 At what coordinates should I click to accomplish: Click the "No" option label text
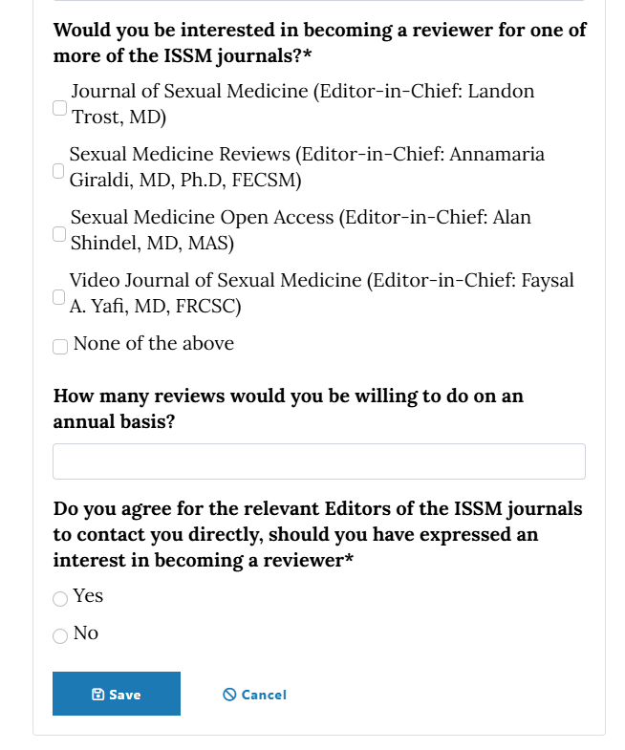[x=86, y=633]
